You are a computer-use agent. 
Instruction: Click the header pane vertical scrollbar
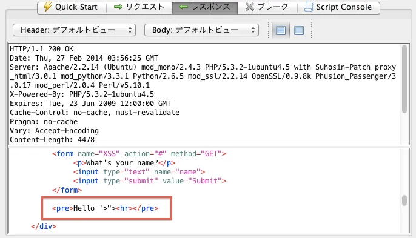click(x=404, y=79)
